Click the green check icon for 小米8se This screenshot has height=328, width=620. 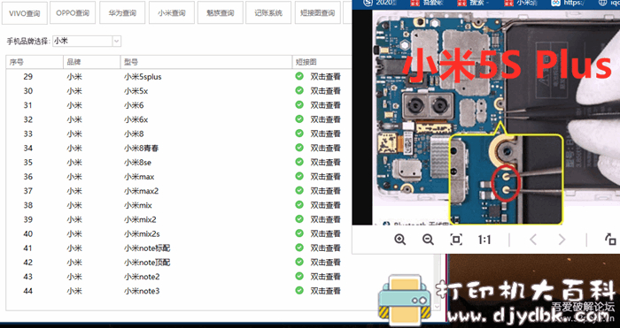(299, 162)
